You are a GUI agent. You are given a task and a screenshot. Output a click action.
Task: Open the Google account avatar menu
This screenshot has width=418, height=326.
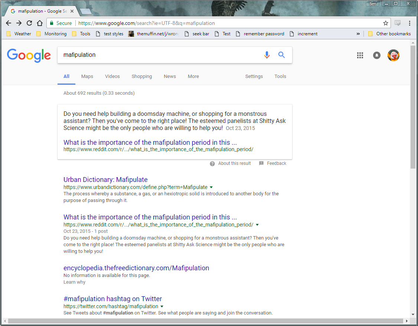click(393, 55)
